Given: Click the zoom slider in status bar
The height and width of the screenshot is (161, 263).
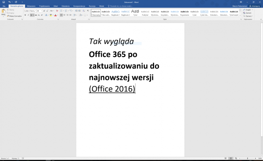Looking at the screenshot, I should coord(248,158).
